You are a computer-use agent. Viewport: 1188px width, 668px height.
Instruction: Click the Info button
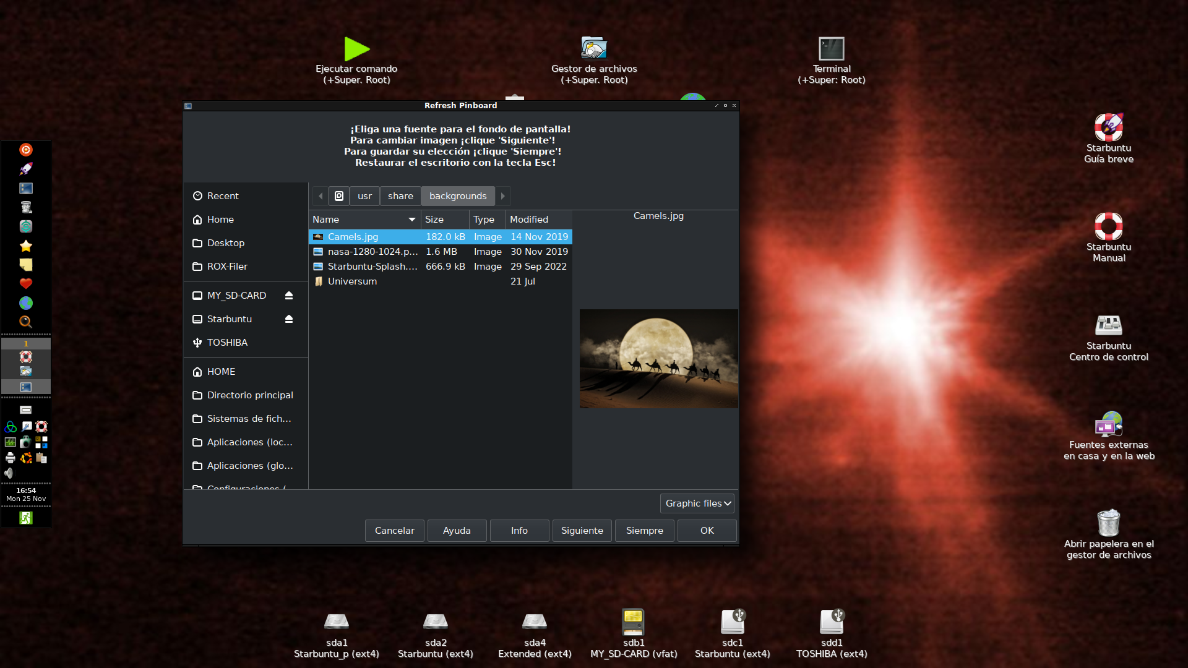coord(519,531)
